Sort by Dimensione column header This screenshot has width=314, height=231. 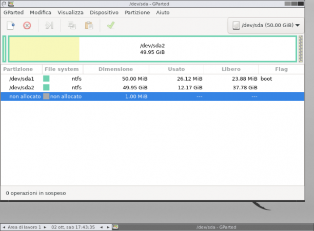[116, 69]
